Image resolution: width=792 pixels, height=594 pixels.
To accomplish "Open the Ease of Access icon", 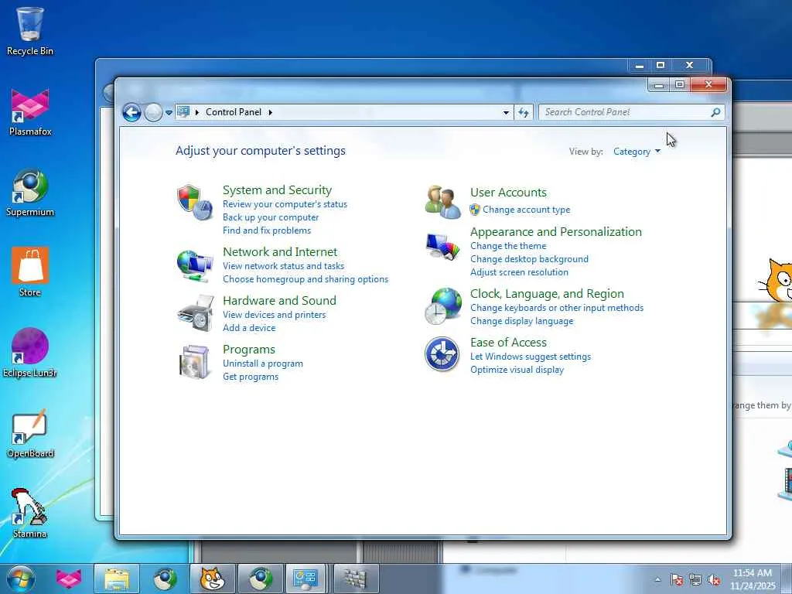I will point(442,354).
